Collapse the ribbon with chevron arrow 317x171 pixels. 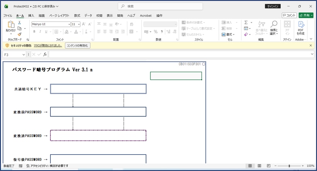point(311,39)
